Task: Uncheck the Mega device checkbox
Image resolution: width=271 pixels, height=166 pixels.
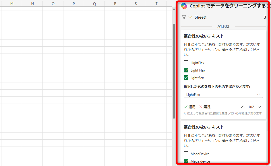Action: (x=186, y=161)
